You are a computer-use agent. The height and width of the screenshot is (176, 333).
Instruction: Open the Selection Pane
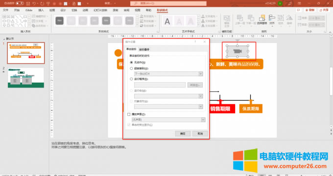tap(262, 20)
